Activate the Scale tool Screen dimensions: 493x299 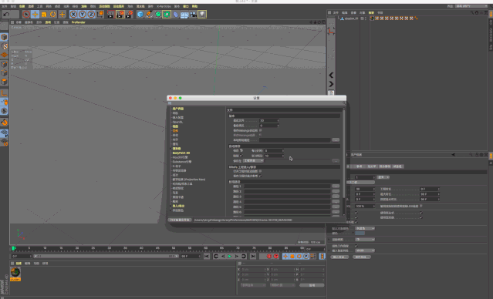click(44, 14)
